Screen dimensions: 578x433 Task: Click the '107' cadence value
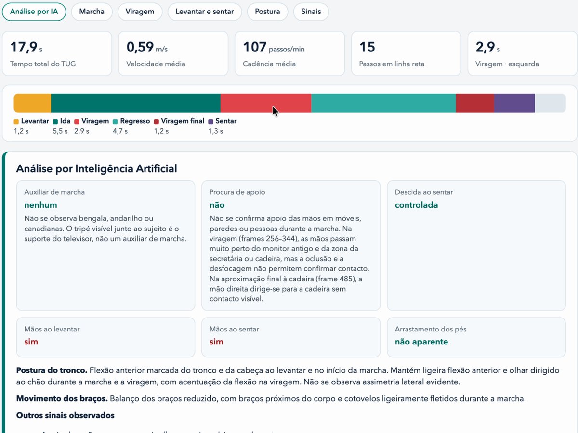pos(255,47)
